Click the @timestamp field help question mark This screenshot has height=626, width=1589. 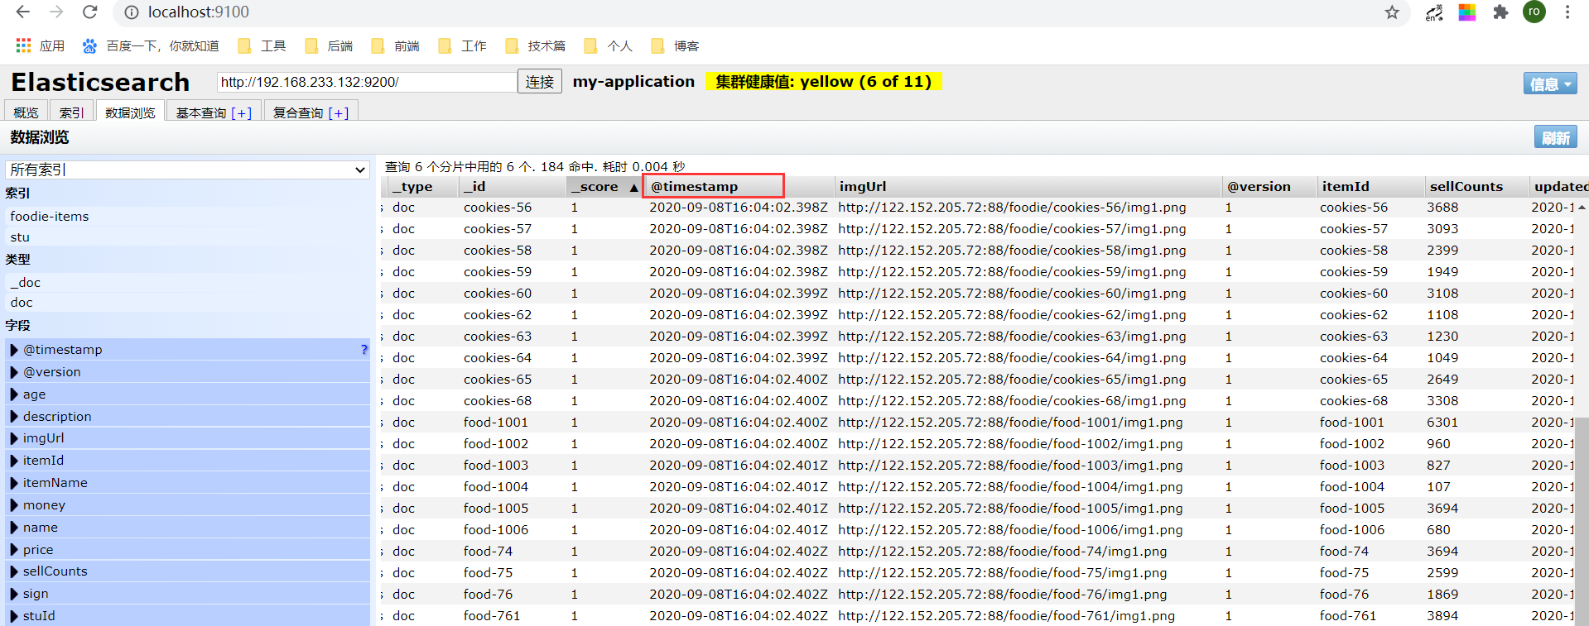[364, 350]
